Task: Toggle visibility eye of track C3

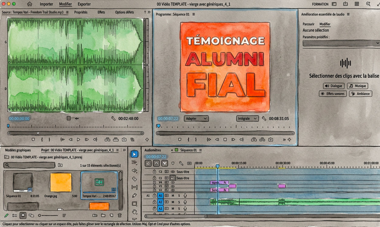Action: coord(173,172)
